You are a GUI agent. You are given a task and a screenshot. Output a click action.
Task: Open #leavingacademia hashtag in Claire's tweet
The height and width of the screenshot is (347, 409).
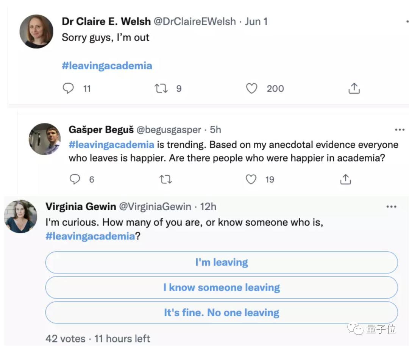click(x=107, y=66)
